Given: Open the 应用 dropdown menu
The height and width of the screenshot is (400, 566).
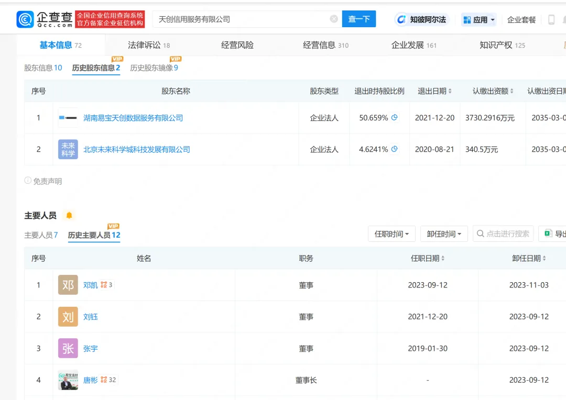Looking at the screenshot, I should pyautogui.click(x=479, y=20).
